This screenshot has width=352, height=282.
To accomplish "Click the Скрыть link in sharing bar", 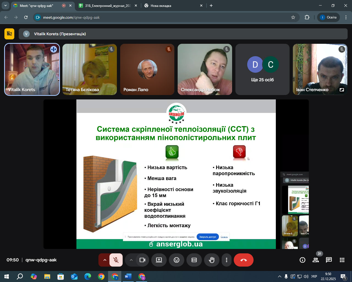I will [224, 237].
